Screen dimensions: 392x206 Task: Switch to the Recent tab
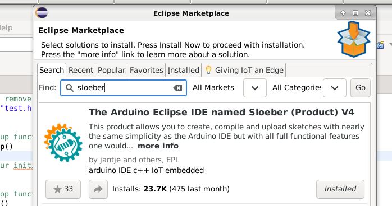click(x=81, y=70)
